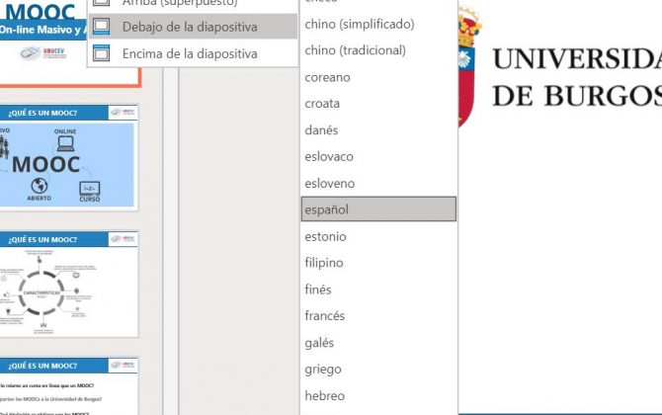
Task: Click the 'Encima de la diapositiva' layout icon
Action: (102, 53)
